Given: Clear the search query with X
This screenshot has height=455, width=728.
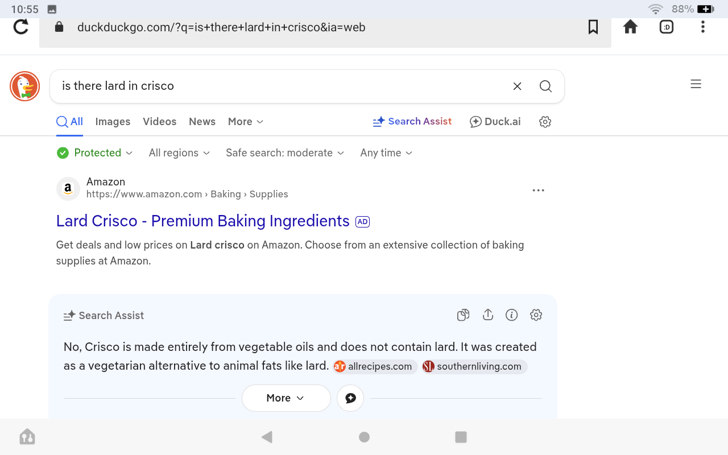Looking at the screenshot, I should (517, 86).
